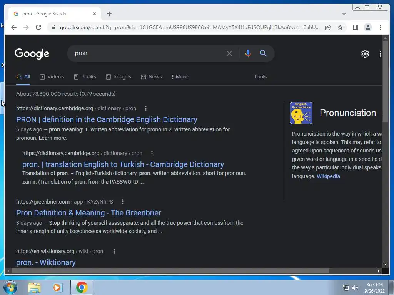Click cambridge.org URL above first result
The image size is (394, 295).
tap(76, 108)
